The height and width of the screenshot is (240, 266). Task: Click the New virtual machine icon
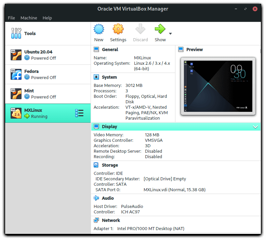pyautogui.click(x=99, y=29)
